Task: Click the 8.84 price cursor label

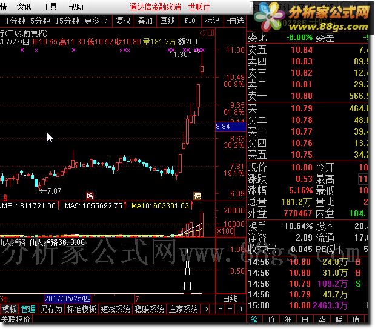Action: pyautogui.click(x=231, y=127)
